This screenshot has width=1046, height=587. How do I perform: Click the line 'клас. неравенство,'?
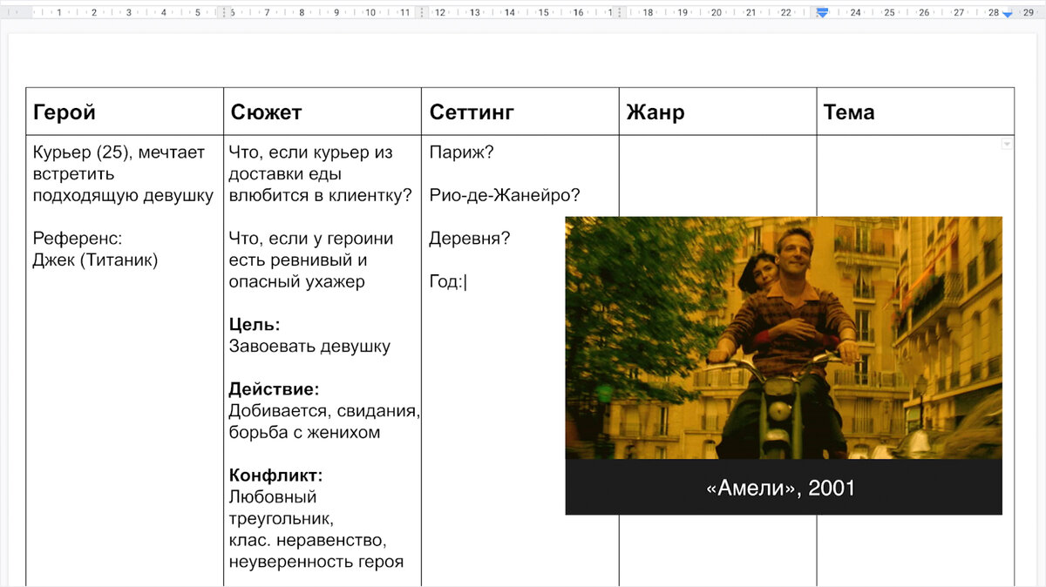click(x=308, y=540)
